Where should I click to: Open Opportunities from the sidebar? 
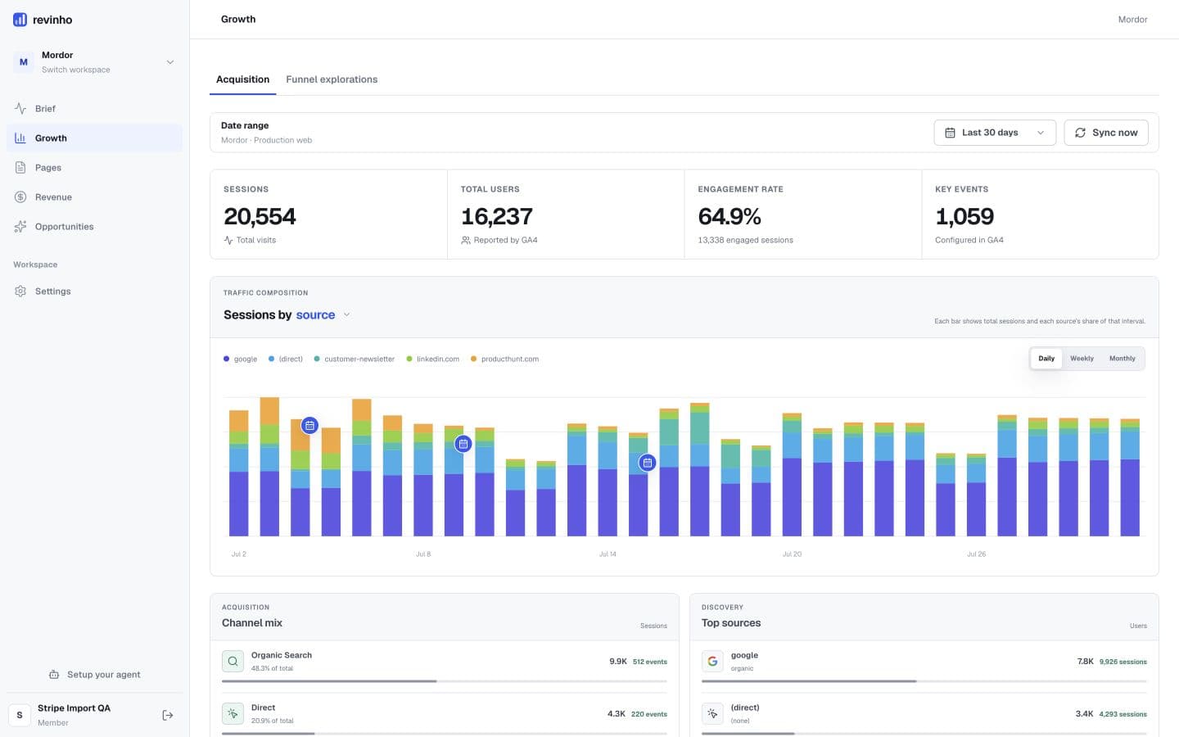(x=94, y=226)
